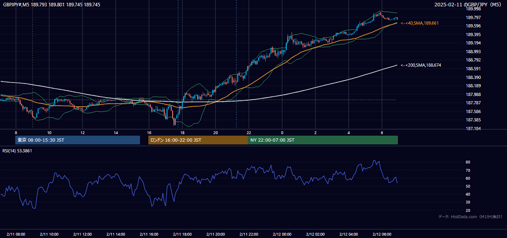Image resolution: width=507 pixels, height=238 pixels.
Task: Click the 2/12 06:00 date label
Action: (x=382, y=234)
